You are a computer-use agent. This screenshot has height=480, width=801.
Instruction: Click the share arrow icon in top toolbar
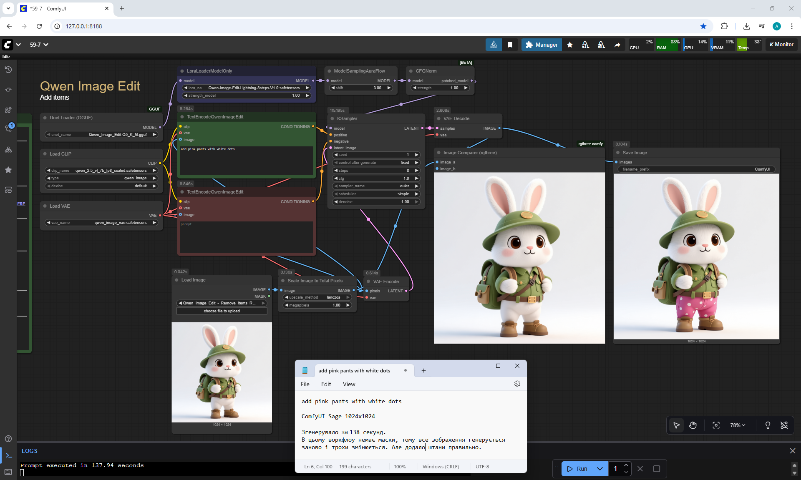click(617, 45)
